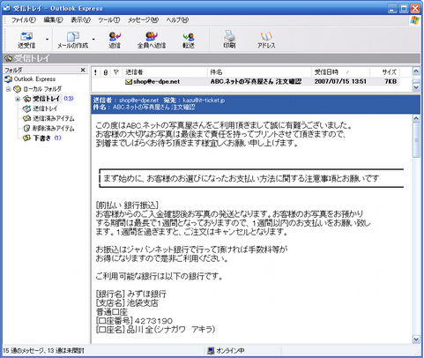The image size is (424, 358).
Task: Sort messages by サイズ column
Action: tap(385, 72)
